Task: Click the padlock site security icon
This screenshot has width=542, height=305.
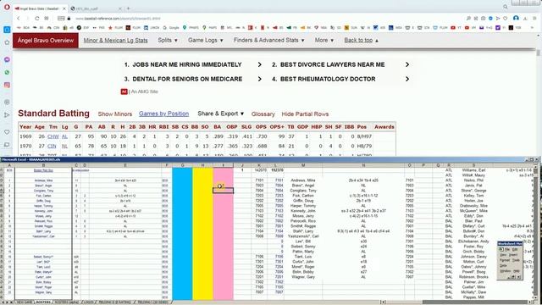Action: [69, 19]
